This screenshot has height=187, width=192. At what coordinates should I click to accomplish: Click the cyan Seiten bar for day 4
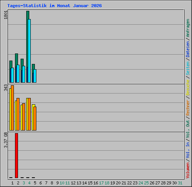coord(29,51)
